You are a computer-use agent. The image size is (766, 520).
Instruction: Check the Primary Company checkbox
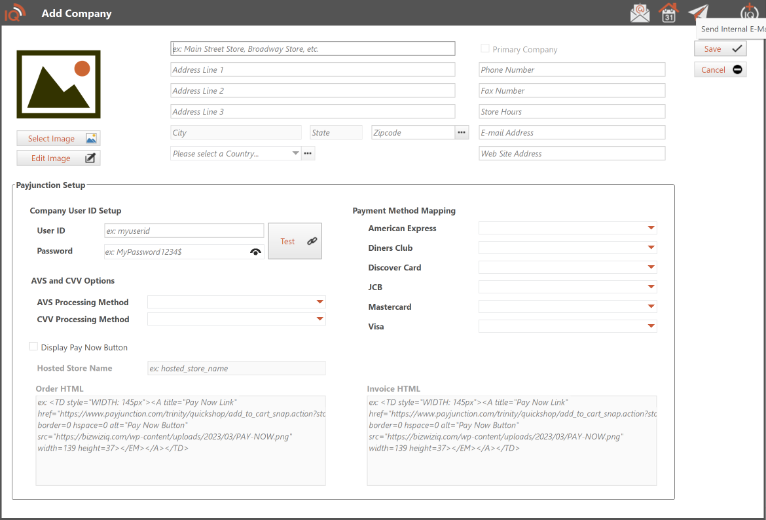[x=485, y=49]
